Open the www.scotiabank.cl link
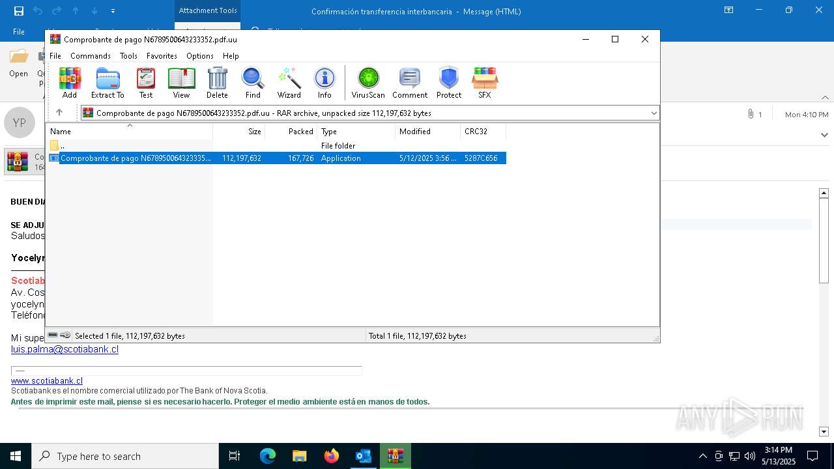Image resolution: width=834 pixels, height=469 pixels. (x=47, y=380)
